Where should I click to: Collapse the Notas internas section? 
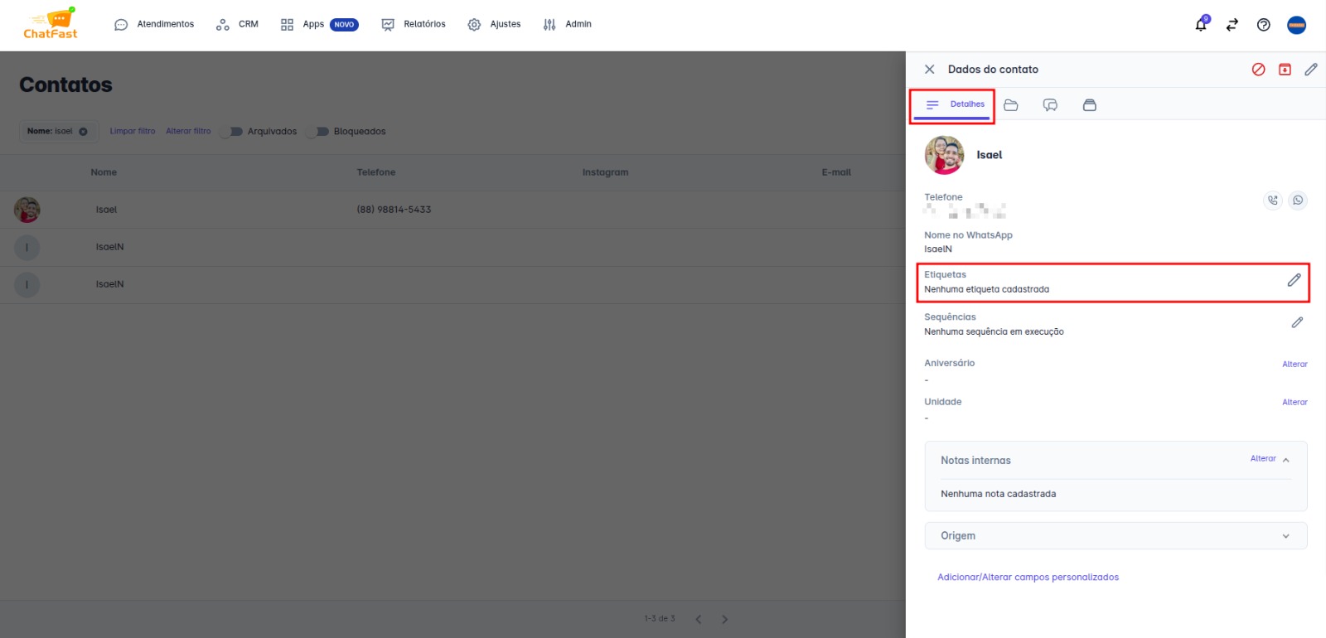coord(1285,460)
